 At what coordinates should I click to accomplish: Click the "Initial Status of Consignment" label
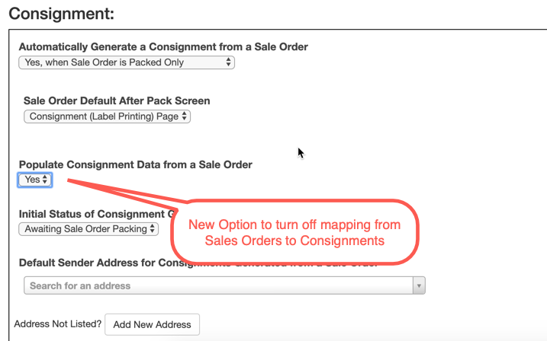coord(92,214)
